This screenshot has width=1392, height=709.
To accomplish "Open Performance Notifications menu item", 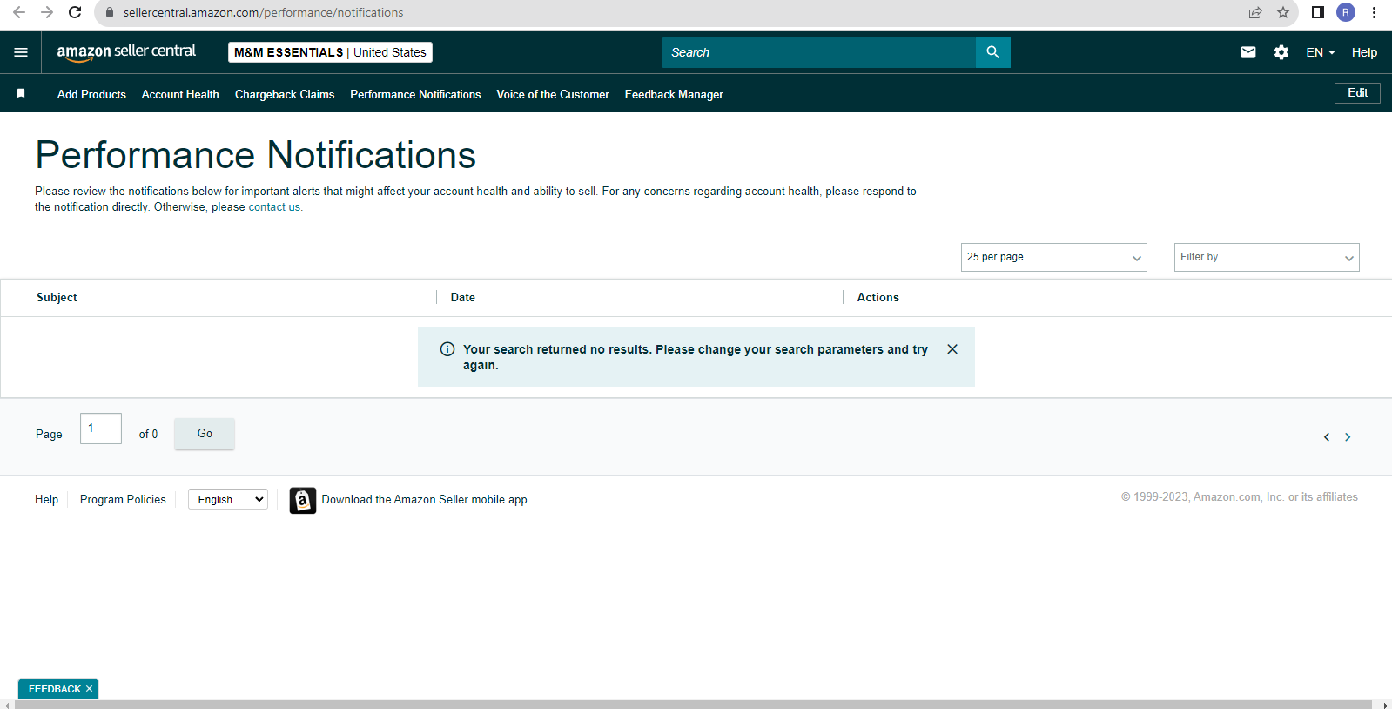I will click(x=415, y=94).
